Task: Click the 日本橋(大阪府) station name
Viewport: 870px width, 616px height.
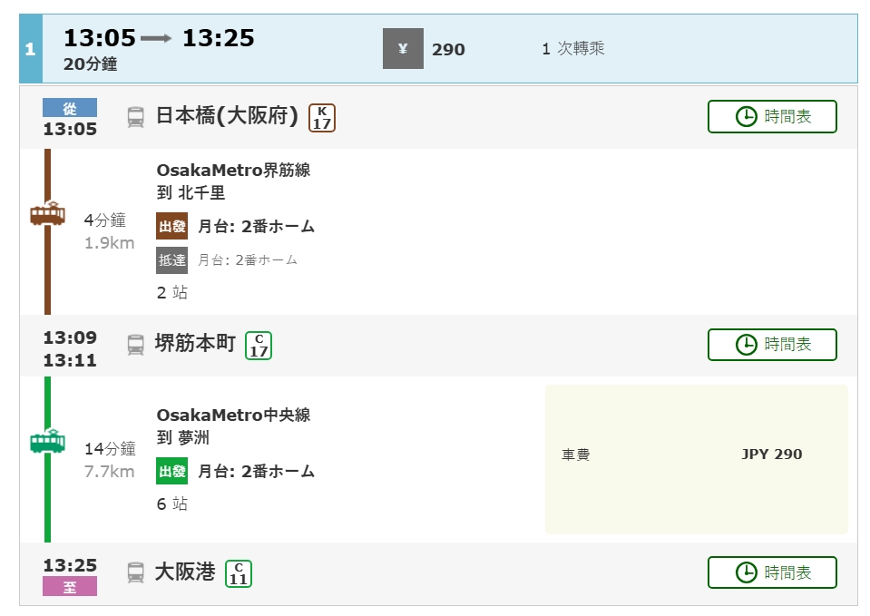Action: (x=227, y=116)
